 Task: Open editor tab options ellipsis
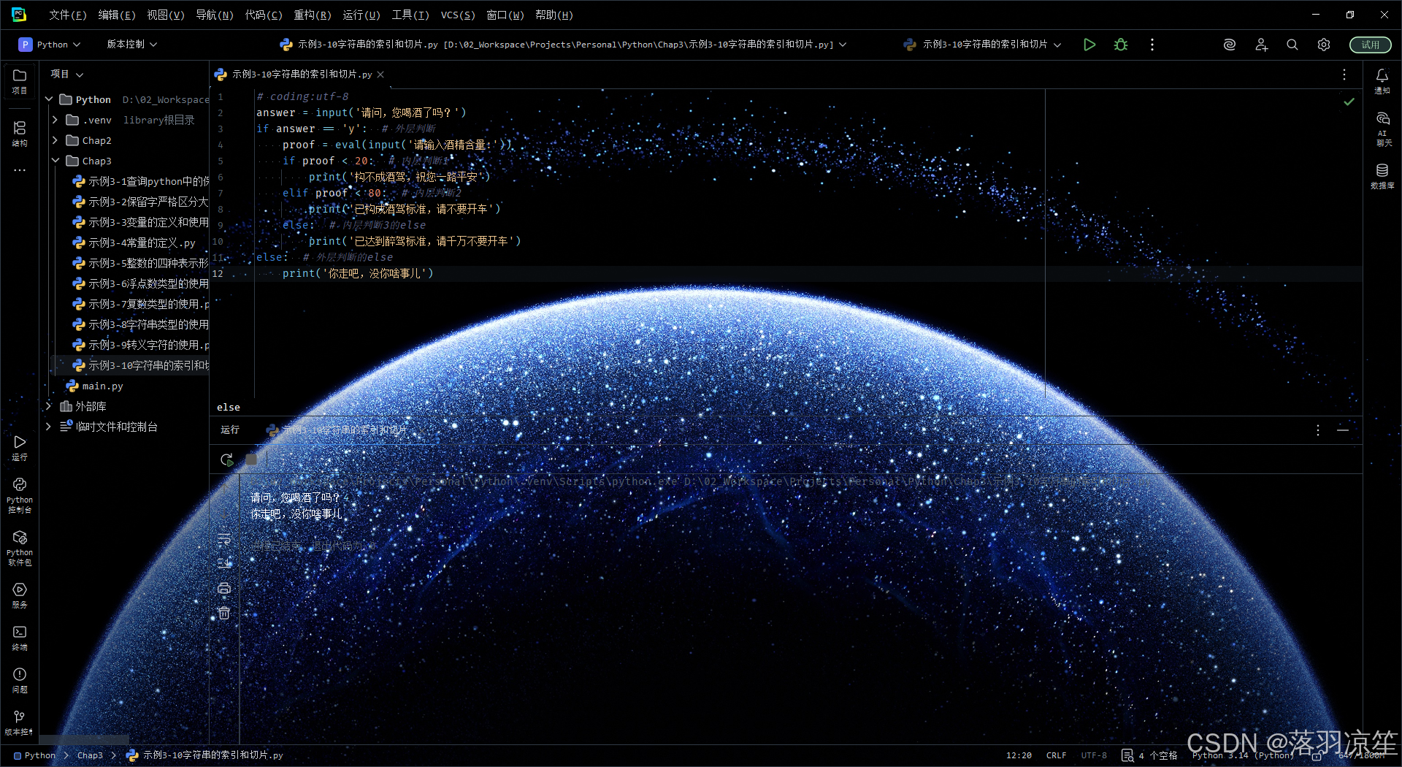1344,75
